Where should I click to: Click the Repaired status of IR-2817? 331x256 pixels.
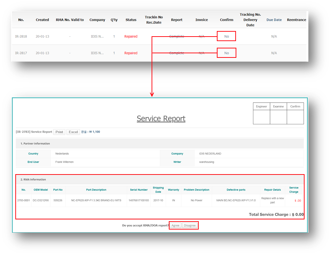point(131,53)
